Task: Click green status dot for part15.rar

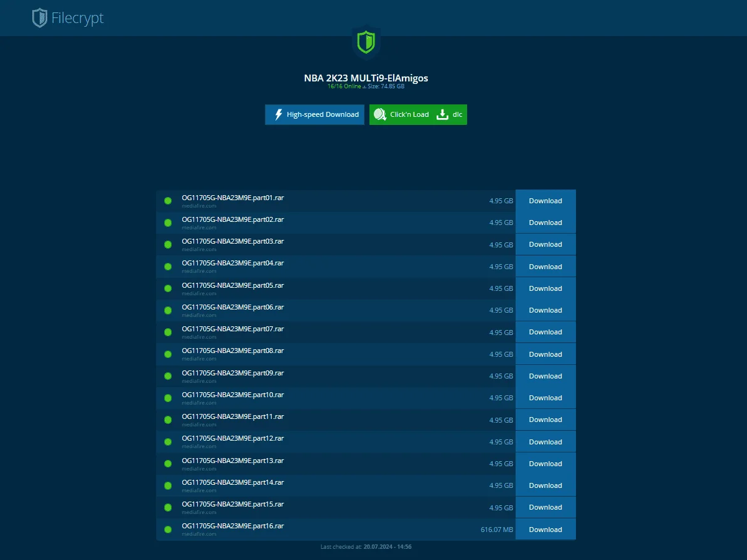Action: click(168, 507)
